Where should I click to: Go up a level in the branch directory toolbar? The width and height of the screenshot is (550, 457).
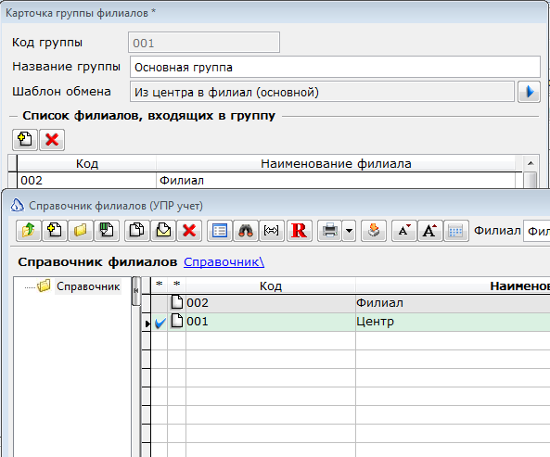click(29, 231)
